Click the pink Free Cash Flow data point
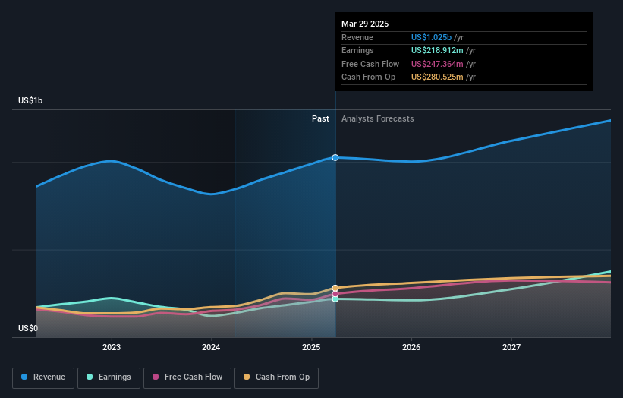 coord(335,294)
